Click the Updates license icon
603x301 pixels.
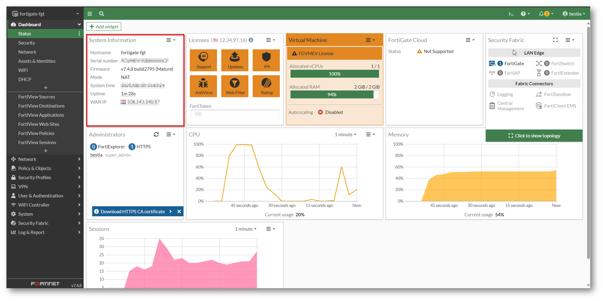[x=235, y=60]
